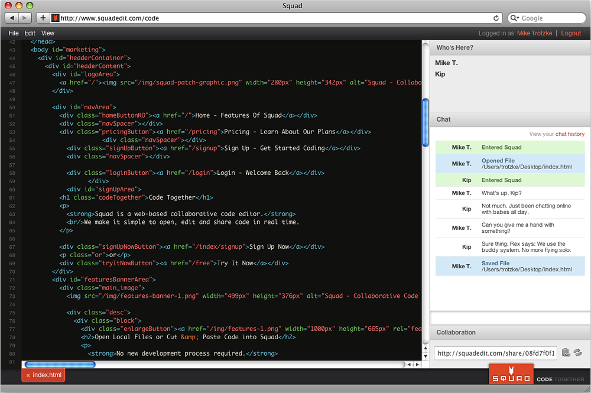Viewport: 591px width, 393px height.
Task: Go back with the browser back arrow
Action: coord(12,18)
